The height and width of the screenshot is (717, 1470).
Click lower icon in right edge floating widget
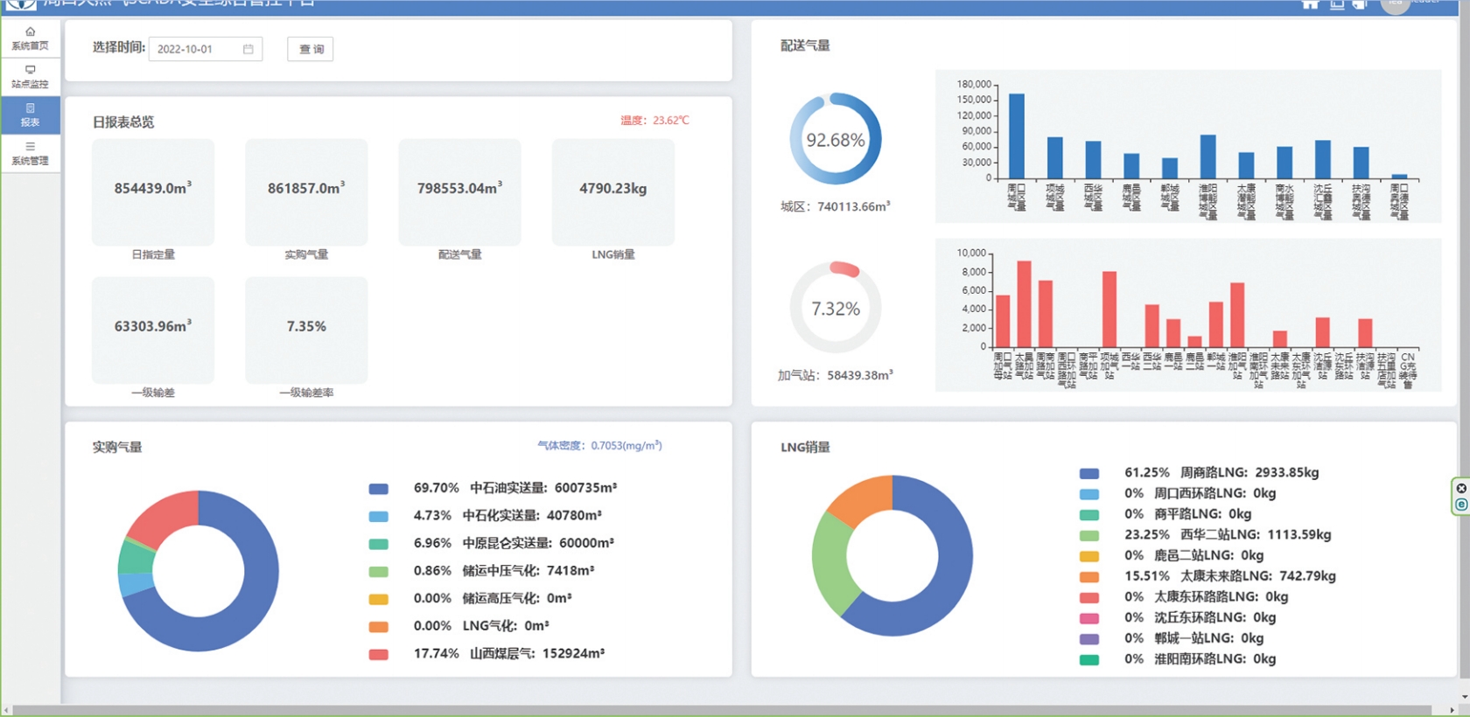(x=1461, y=505)
